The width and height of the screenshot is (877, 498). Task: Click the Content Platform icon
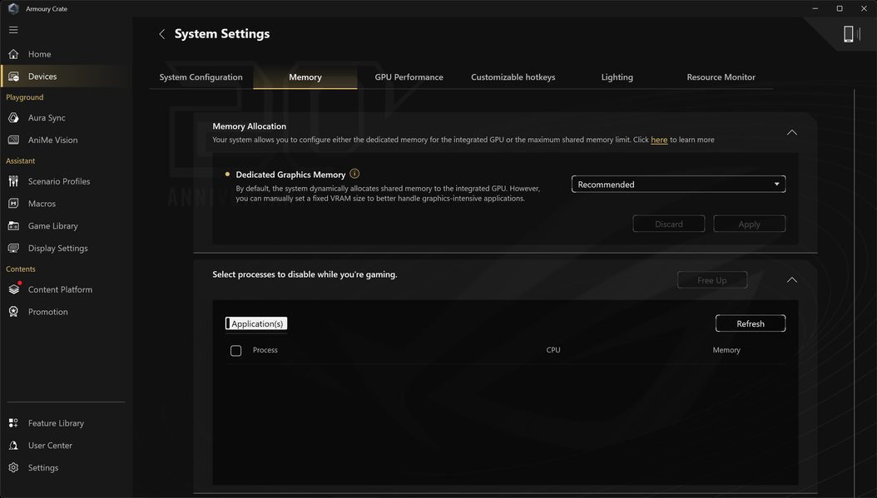point(13,289)
